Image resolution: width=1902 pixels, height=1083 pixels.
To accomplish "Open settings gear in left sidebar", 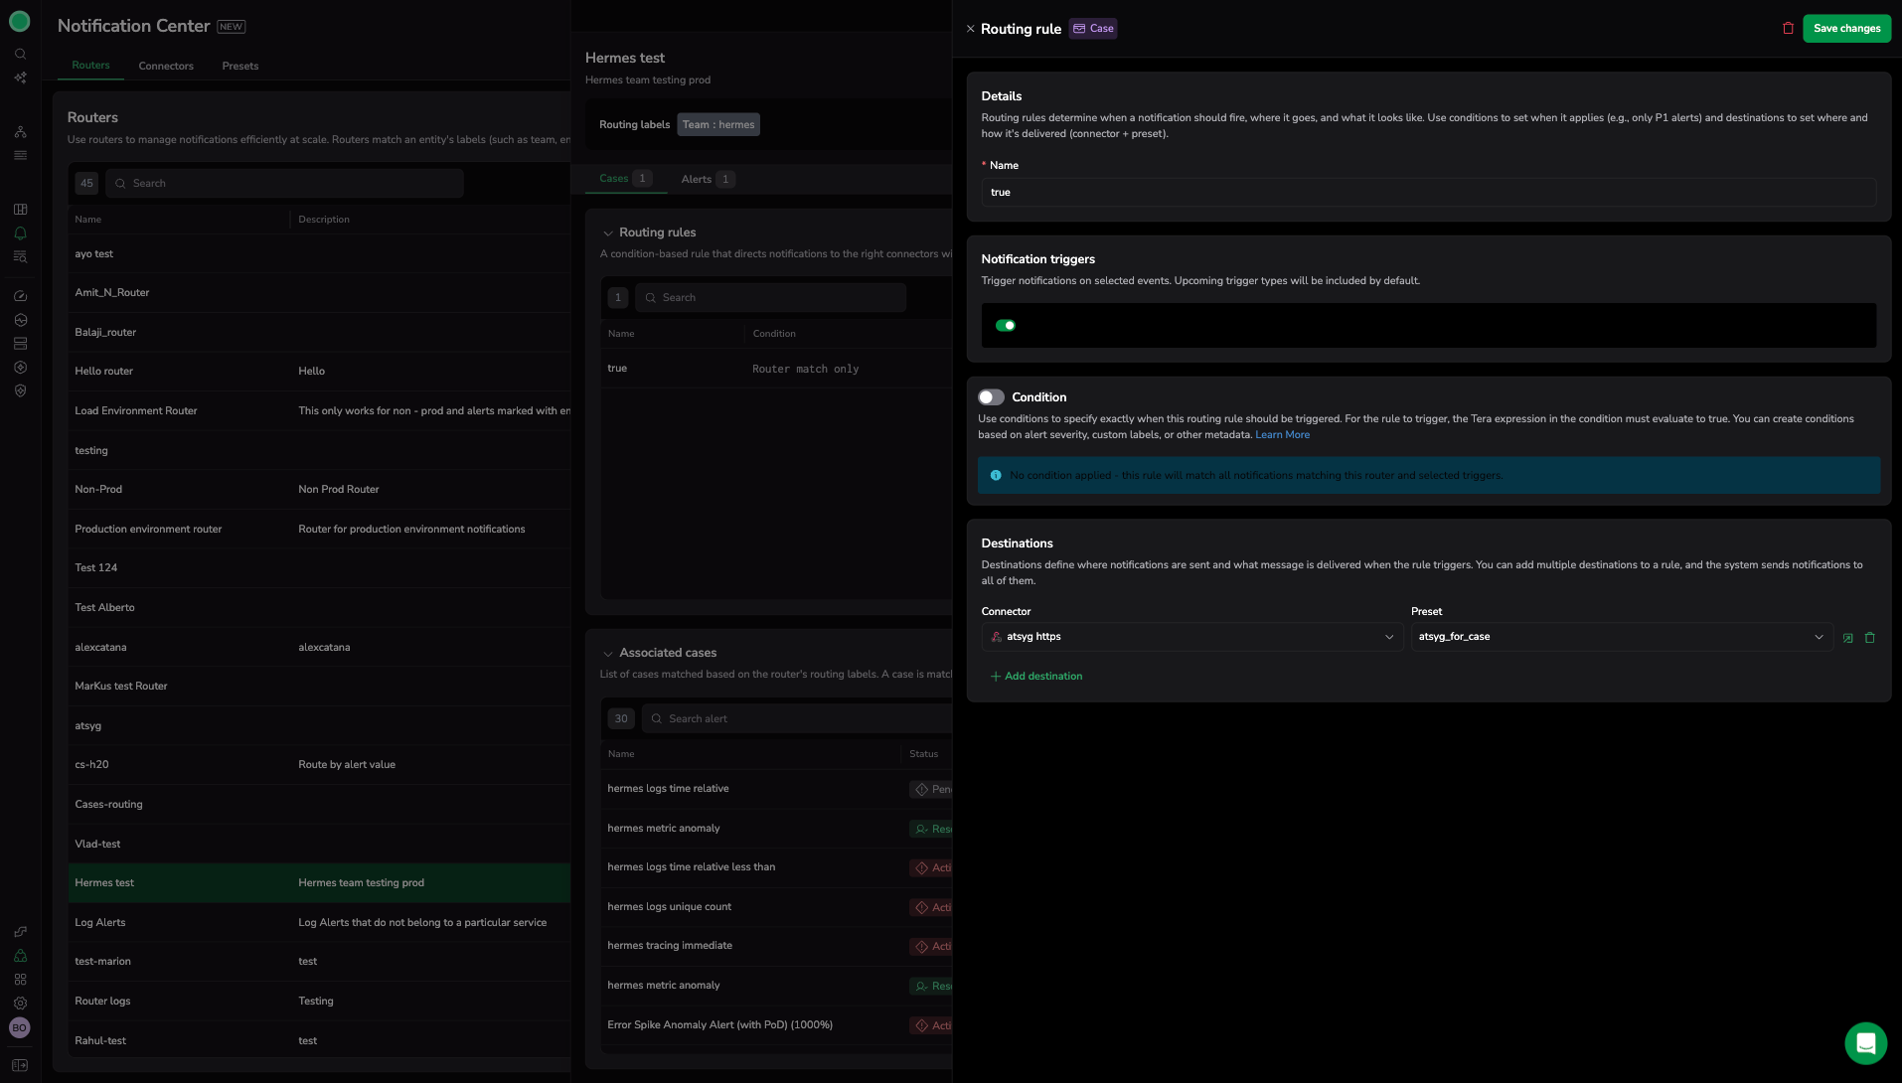I will click(20, 1003).
